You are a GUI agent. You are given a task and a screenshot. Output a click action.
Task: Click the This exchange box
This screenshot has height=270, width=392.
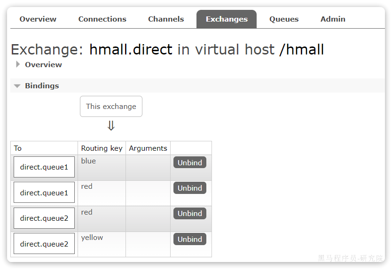[x=111, y=107]
